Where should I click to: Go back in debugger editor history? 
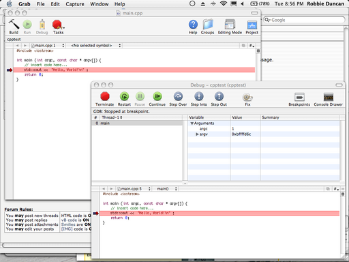pyautogui.click(x=104, y=189)
